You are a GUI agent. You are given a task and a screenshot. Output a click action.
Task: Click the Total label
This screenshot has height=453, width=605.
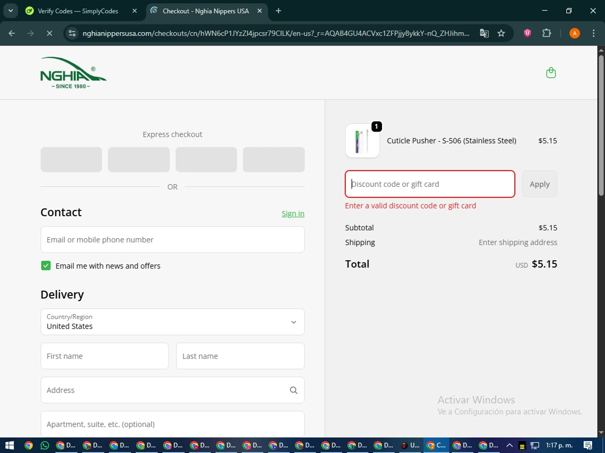click(x=357, y=264)
